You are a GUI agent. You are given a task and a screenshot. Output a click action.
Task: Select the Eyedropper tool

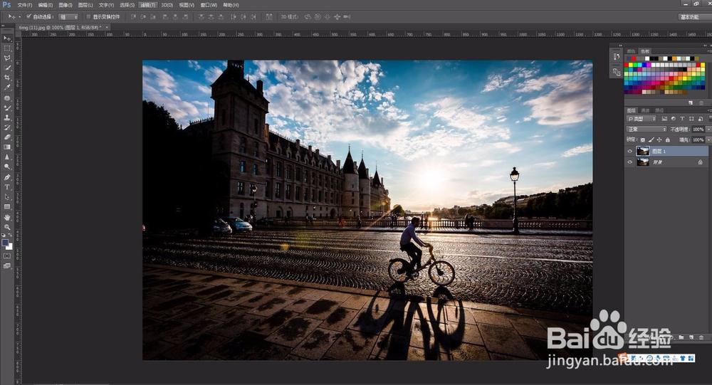coord(7,88)
